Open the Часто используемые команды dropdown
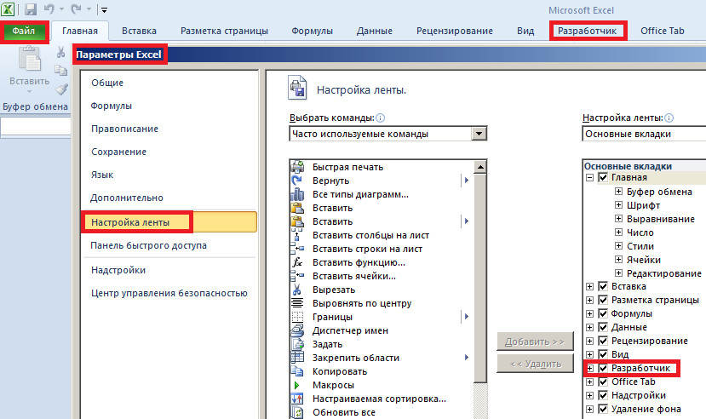 click(479, 134)
